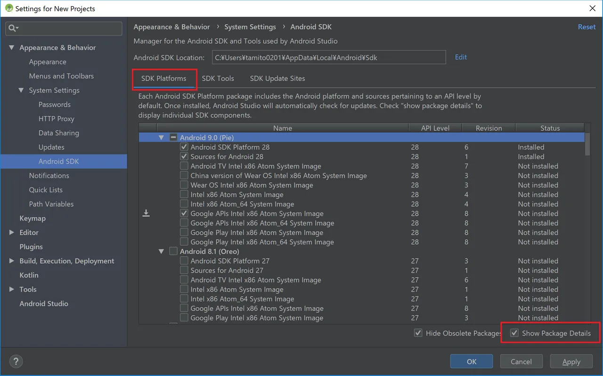This screenshot has height=376, width=603.
Task: Check Google Play Intel x86 Atom_64 System Image 28
Action: (184, 242)
